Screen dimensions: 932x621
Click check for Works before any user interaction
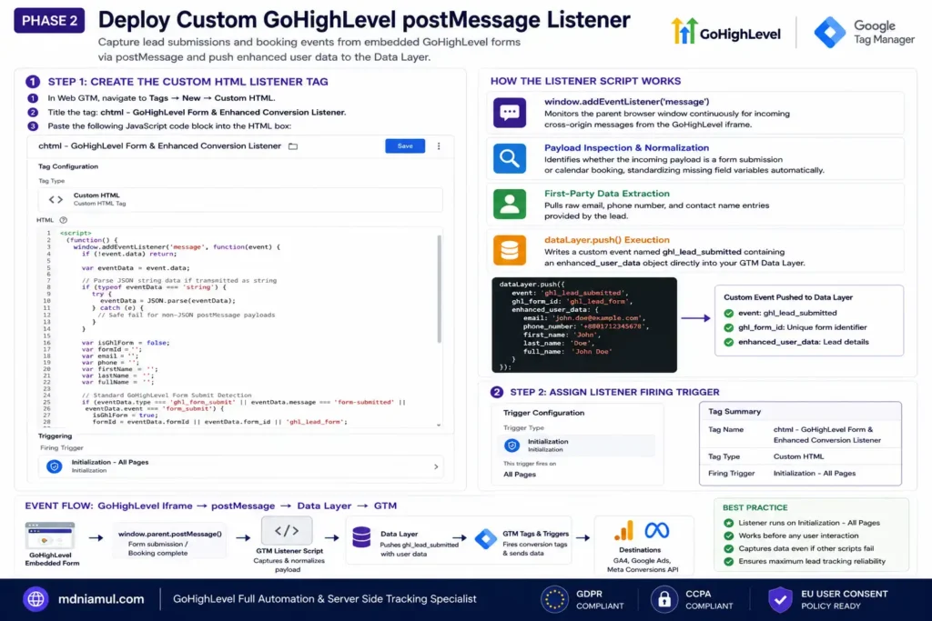tap(729, 536)
